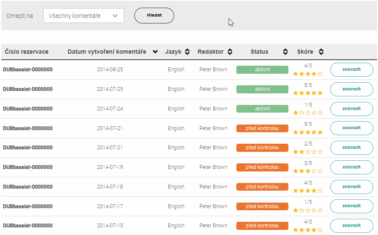Click zobrazit for the 2014-07-25 comment

coord(352,89)
